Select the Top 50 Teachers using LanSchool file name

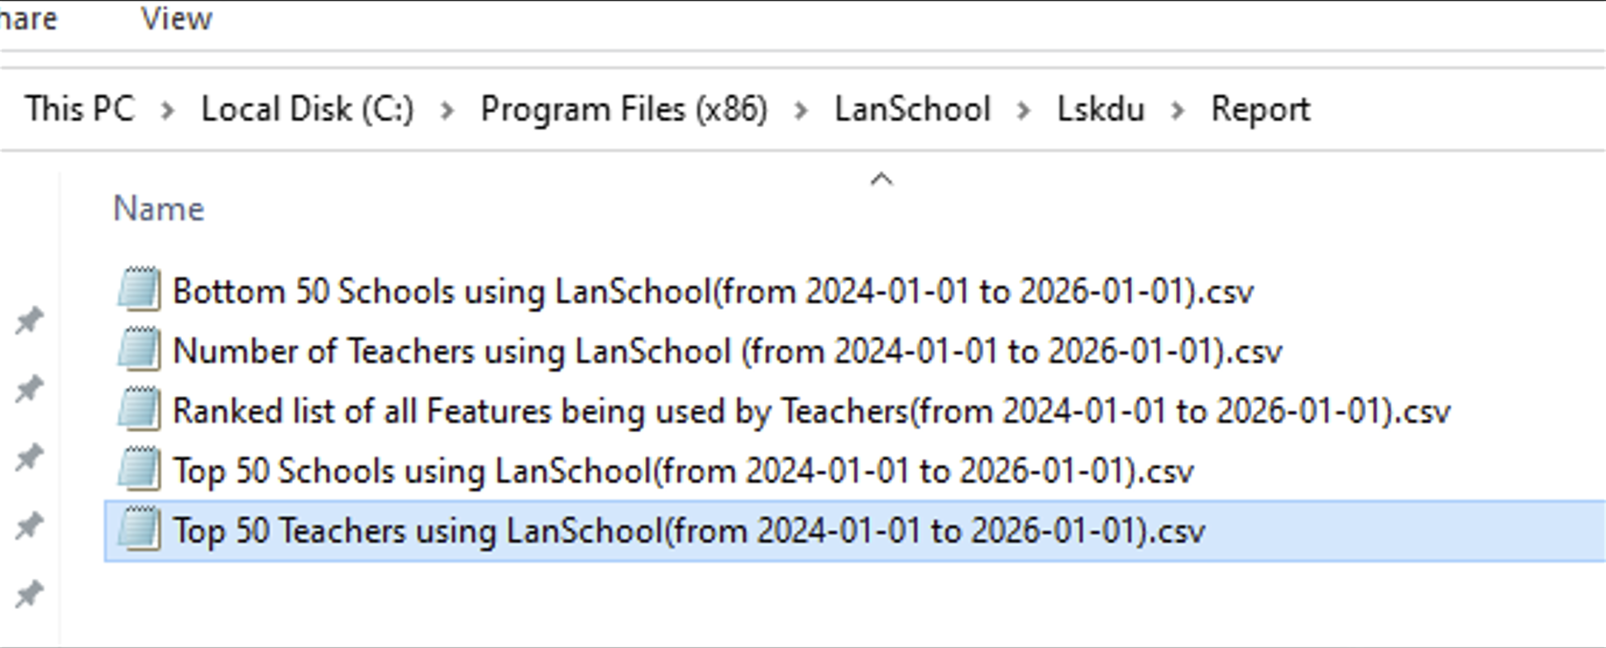point(689,531)
